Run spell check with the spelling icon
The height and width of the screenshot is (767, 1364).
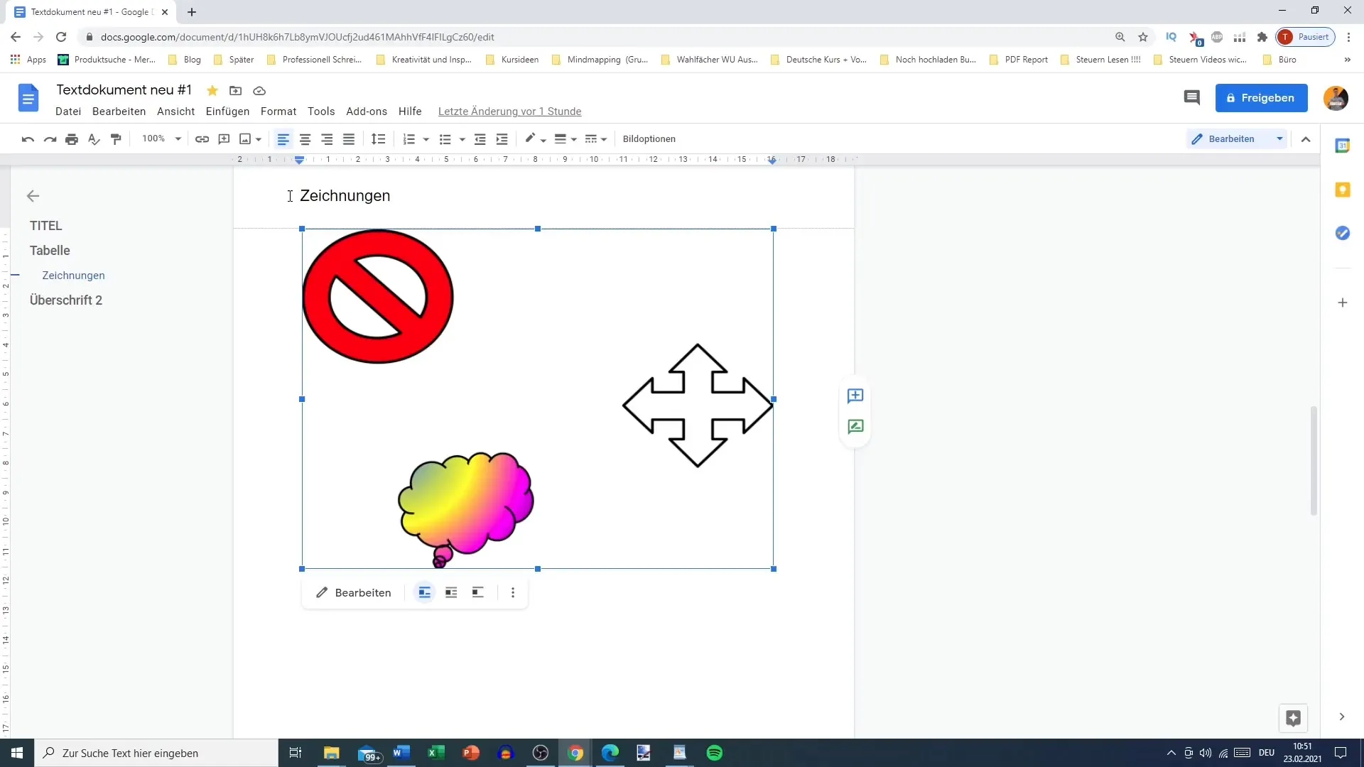click(x=94, y=139)
